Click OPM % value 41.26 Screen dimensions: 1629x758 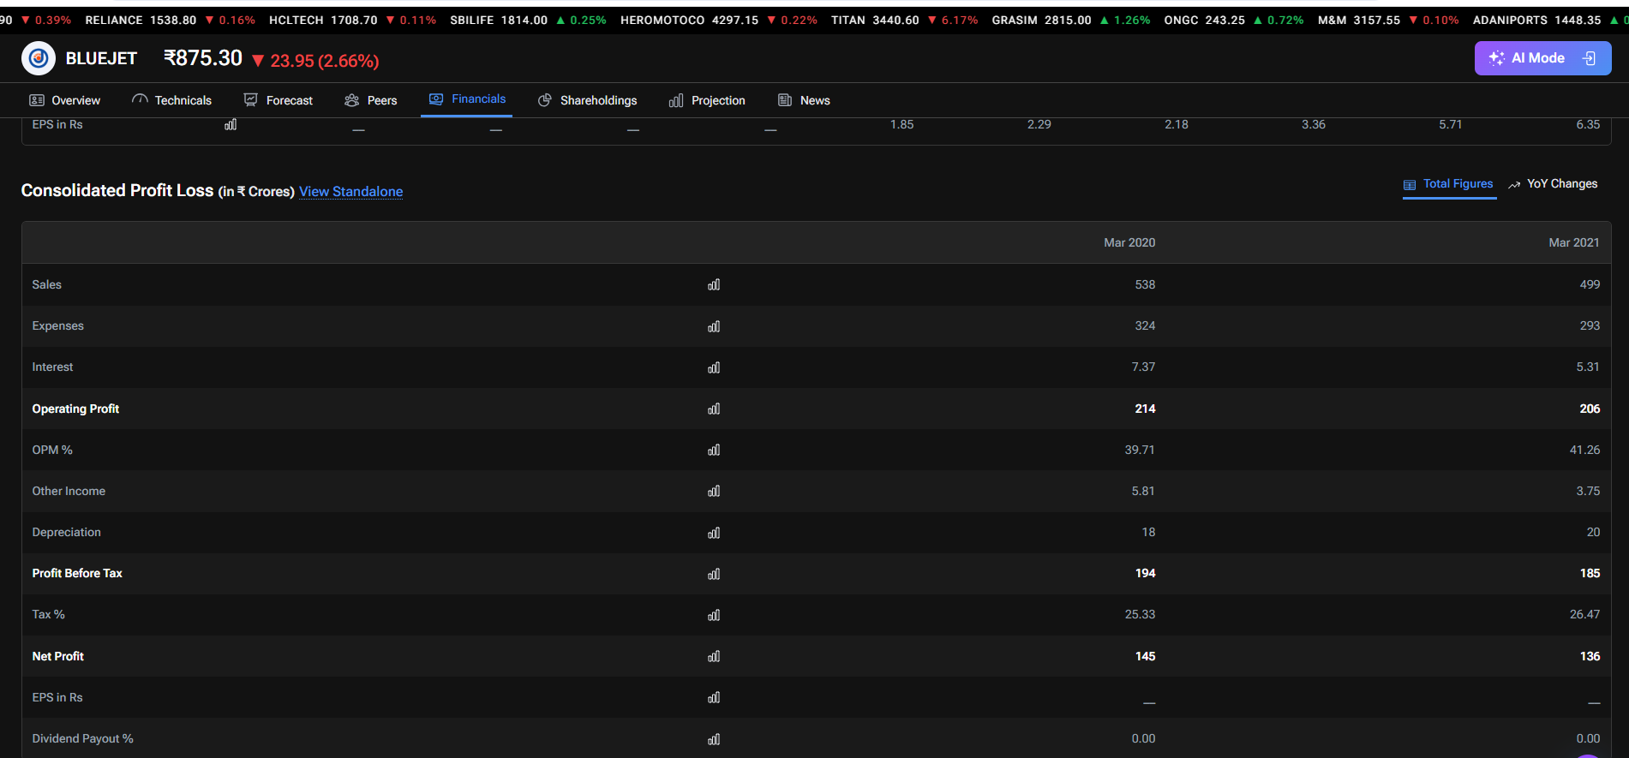(1584, 450)
